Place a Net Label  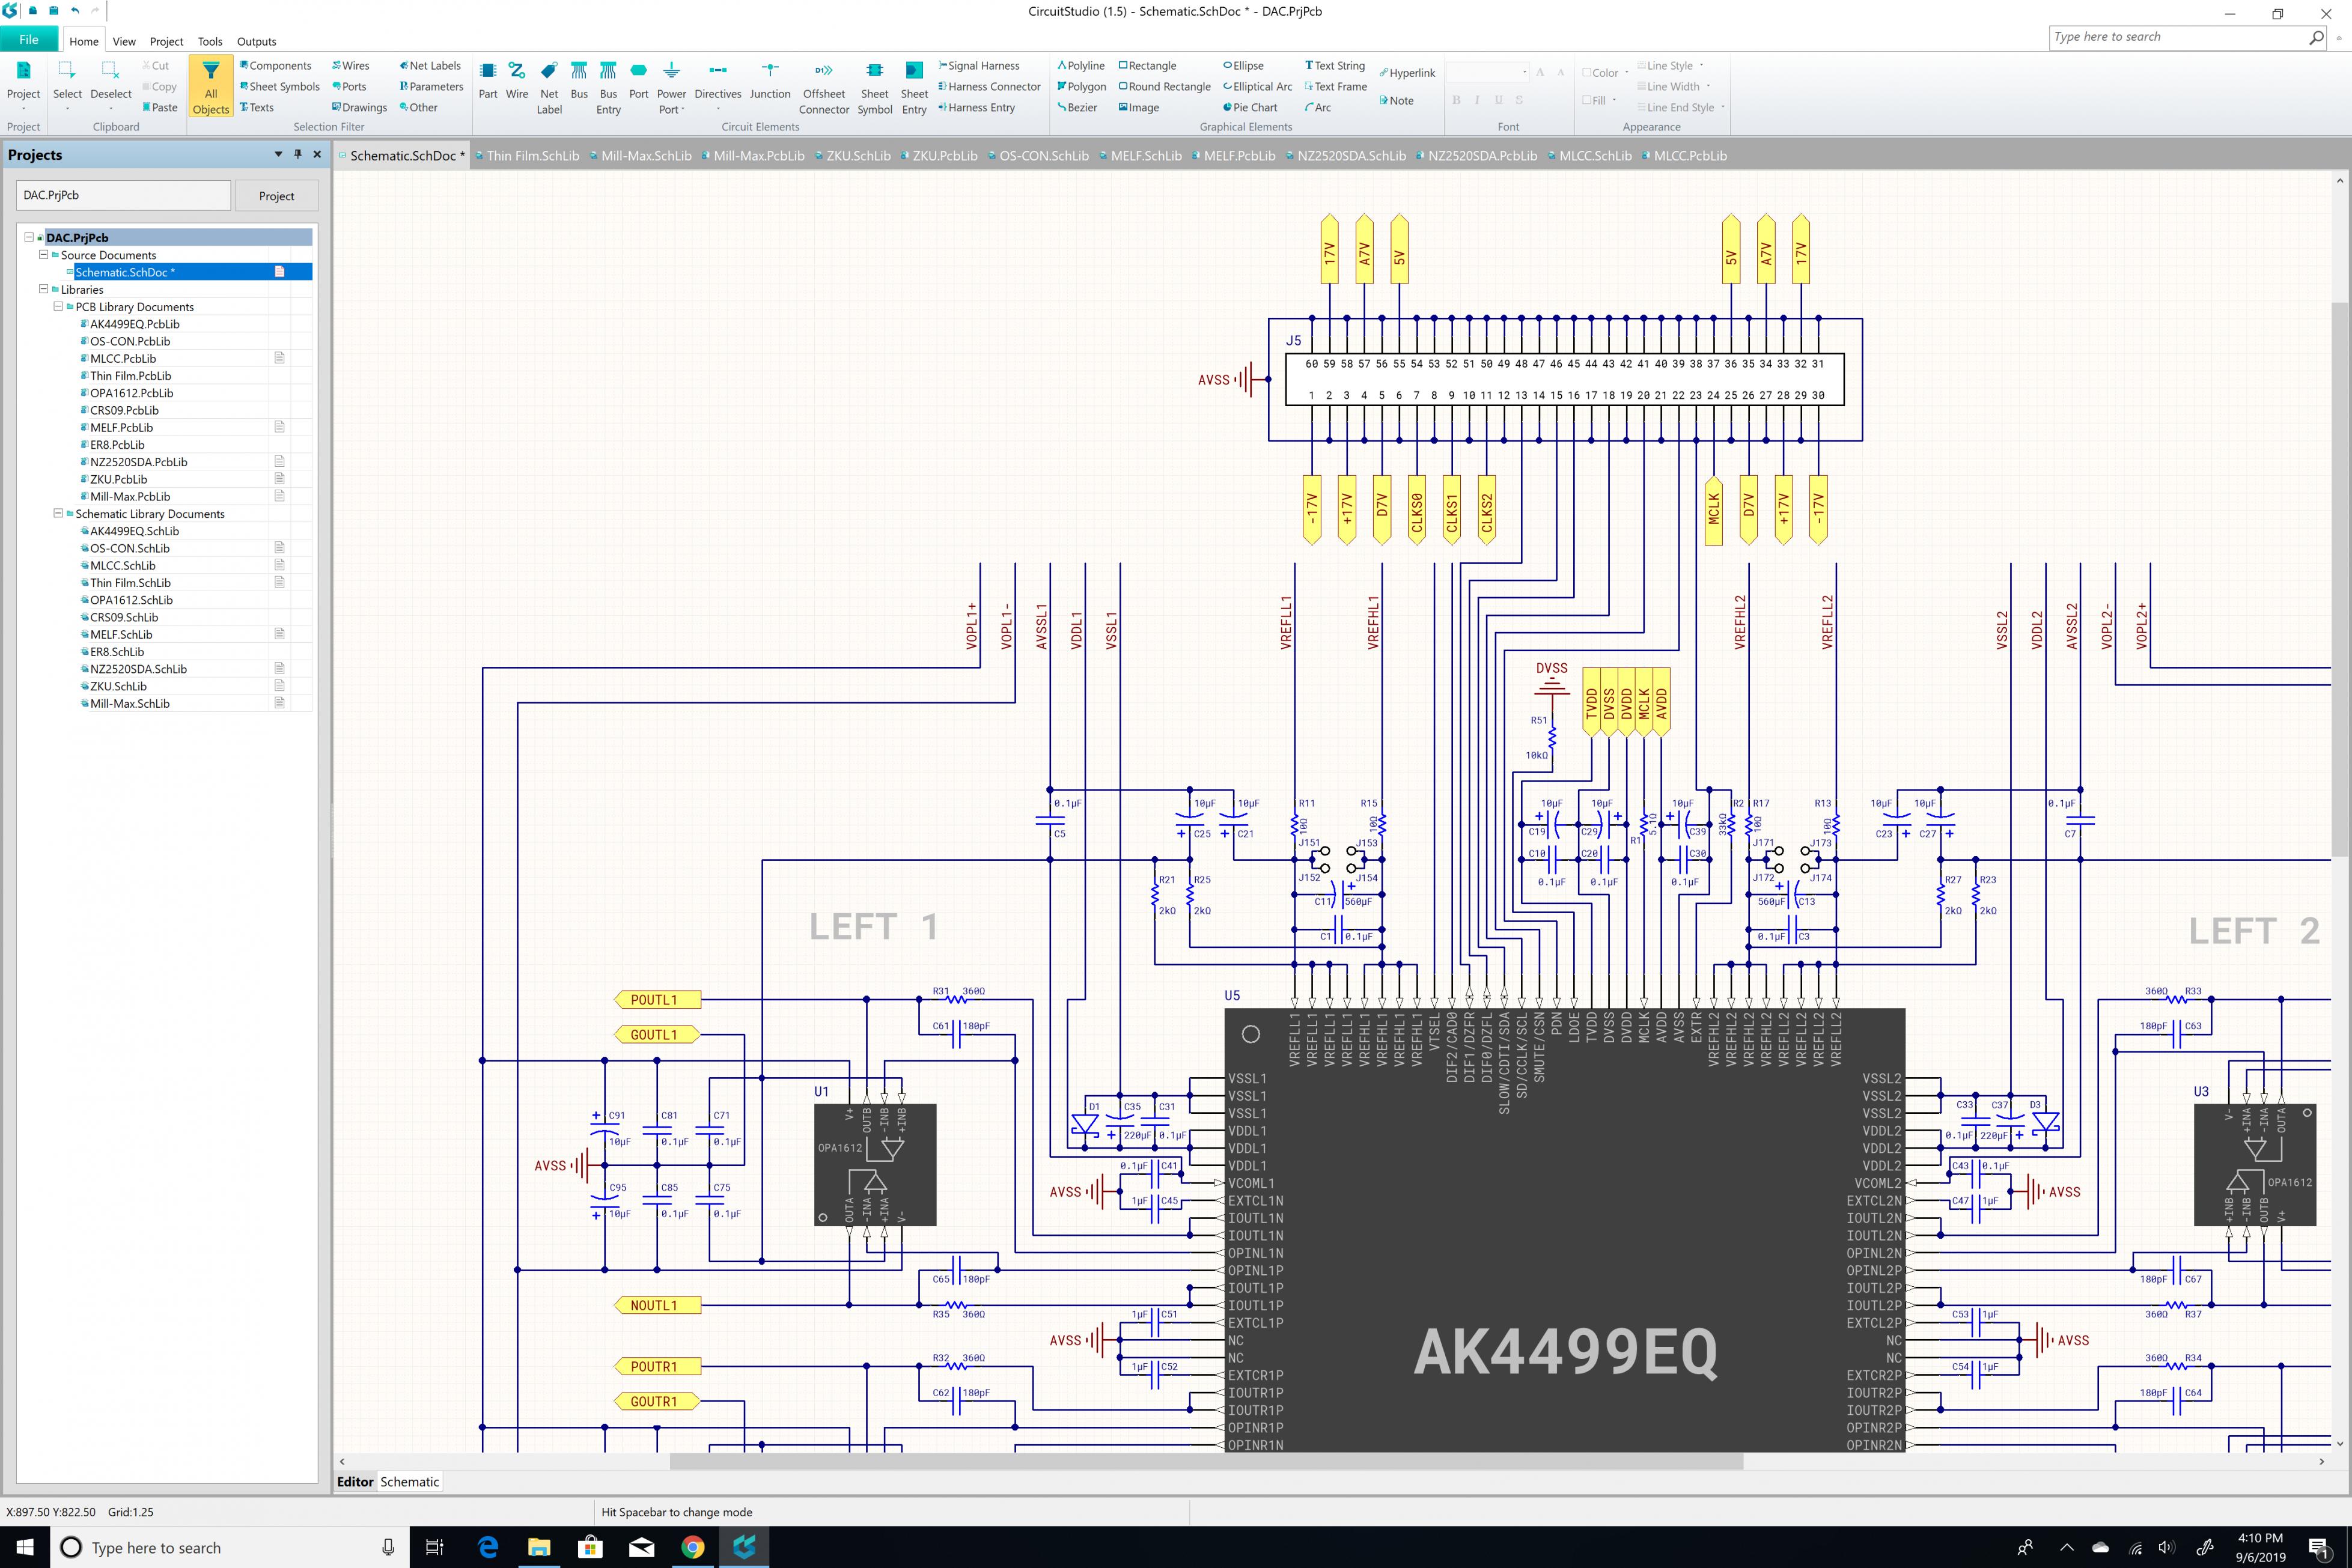pyautogui.click(x=549, y=87)
